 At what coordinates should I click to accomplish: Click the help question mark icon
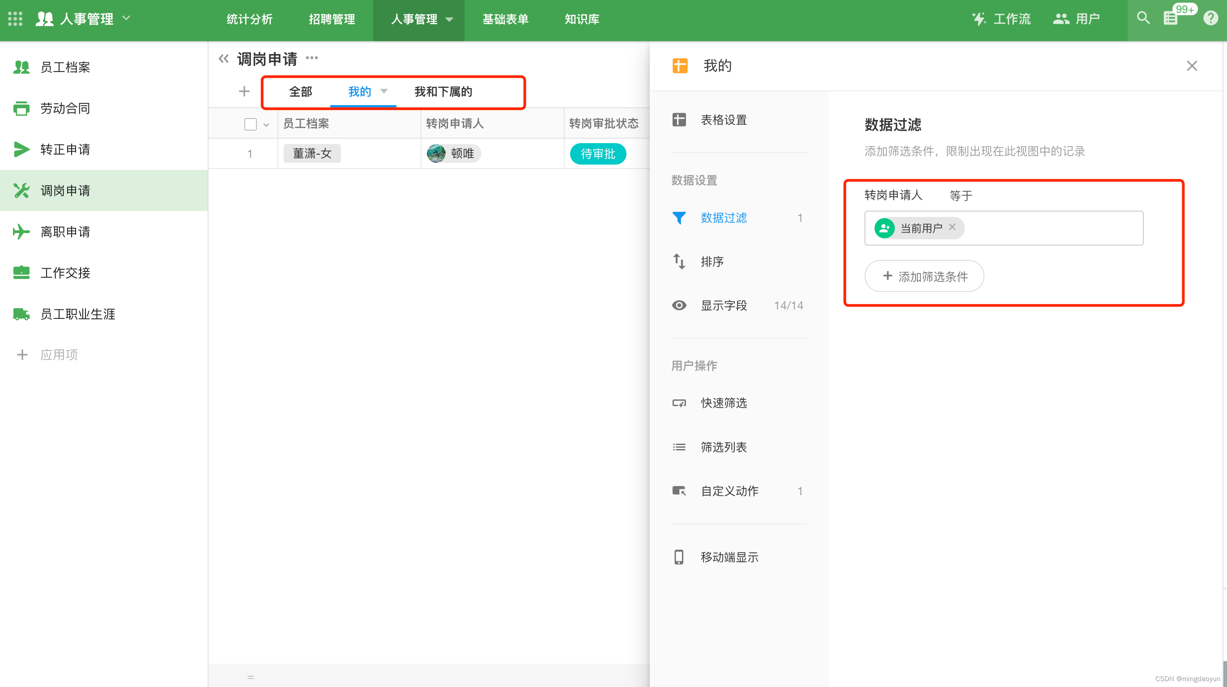click(x=1210, y=19)
